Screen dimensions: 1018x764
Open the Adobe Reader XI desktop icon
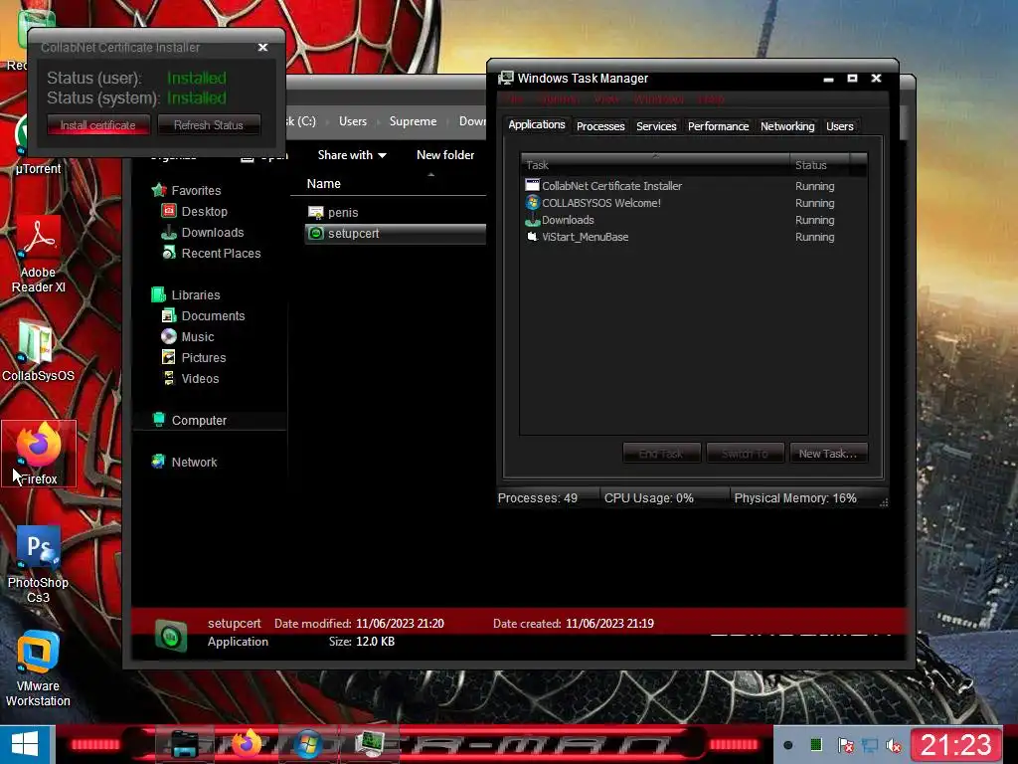(39, 255)
